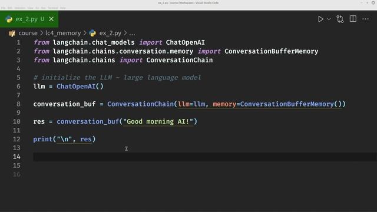Screen dimensions: 377x212
Task: Click the course folder icon in breadcrumbs
Action: click(12, 33)
